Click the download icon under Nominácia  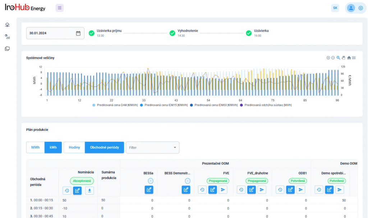[x=89, y=191]
